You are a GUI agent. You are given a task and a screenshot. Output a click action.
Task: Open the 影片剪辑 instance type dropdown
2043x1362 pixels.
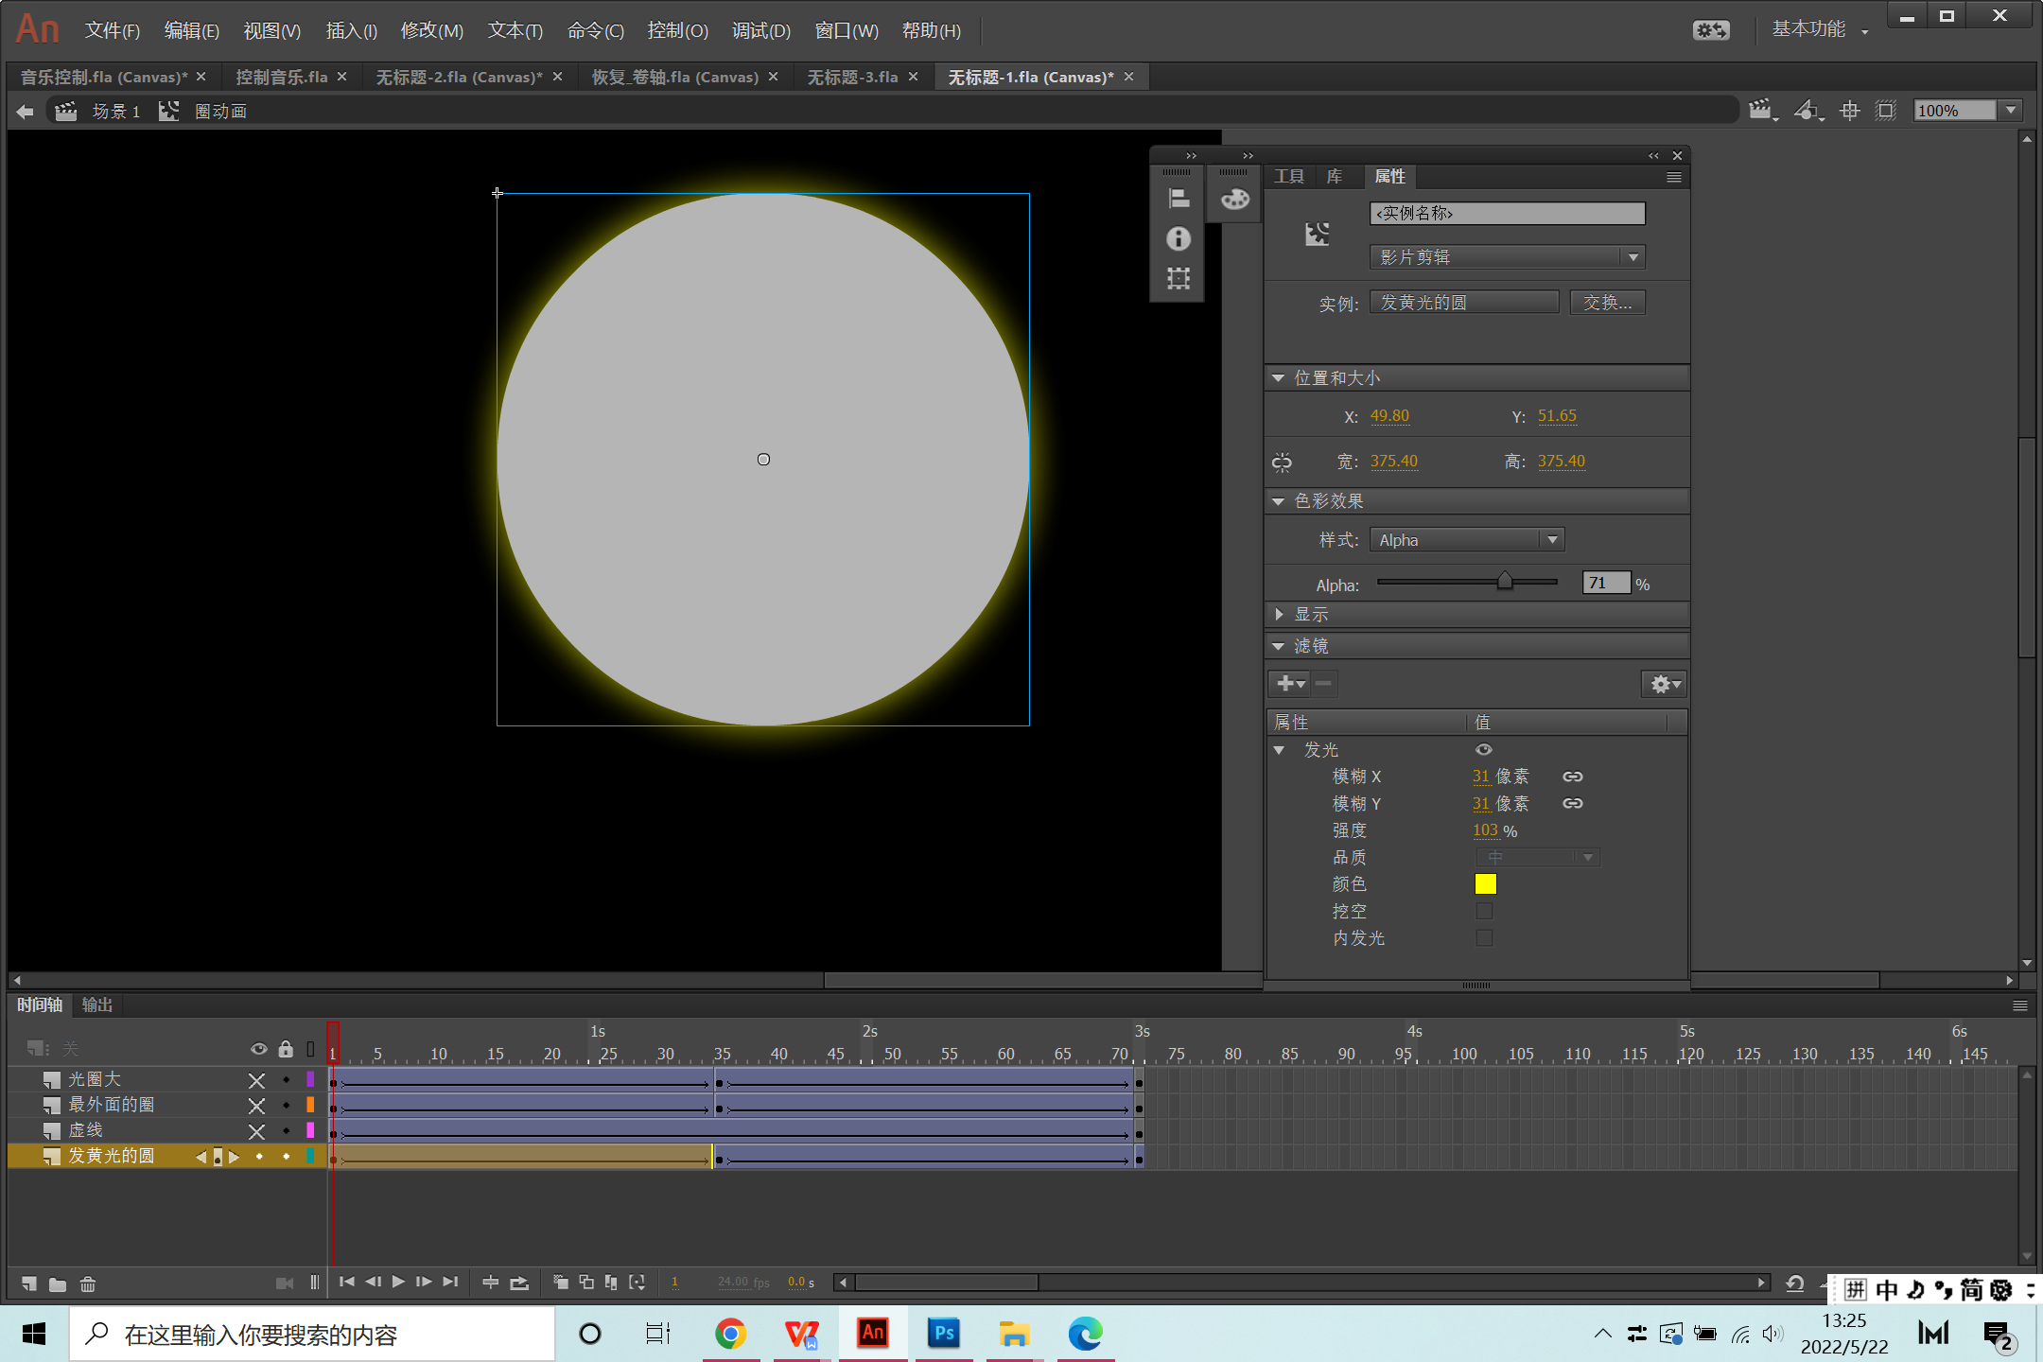tap(1507, 256)
